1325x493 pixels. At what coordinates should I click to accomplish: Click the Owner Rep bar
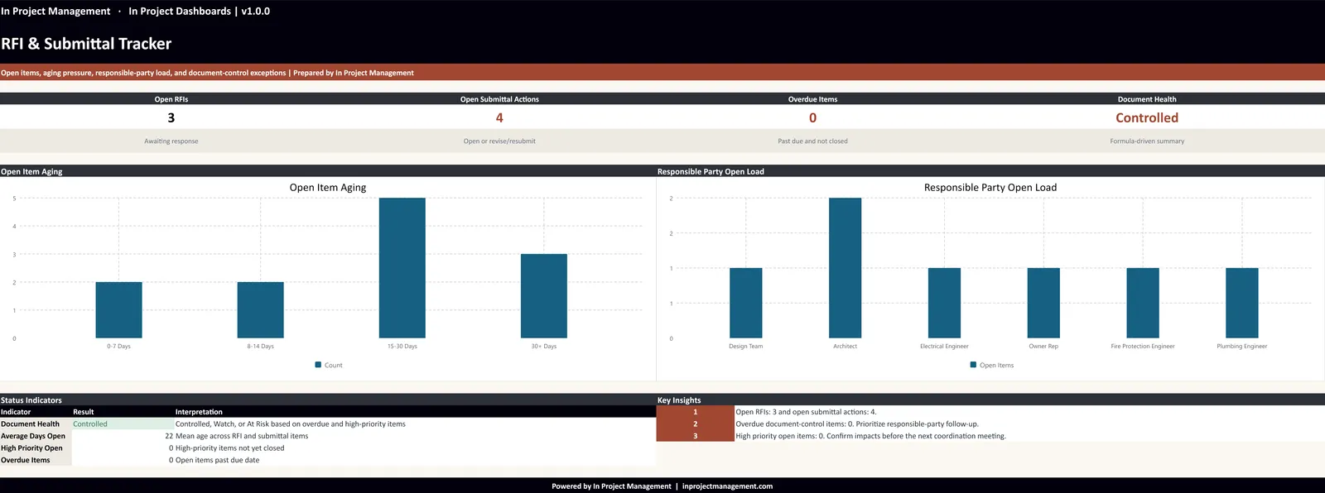coord(1043,303)
